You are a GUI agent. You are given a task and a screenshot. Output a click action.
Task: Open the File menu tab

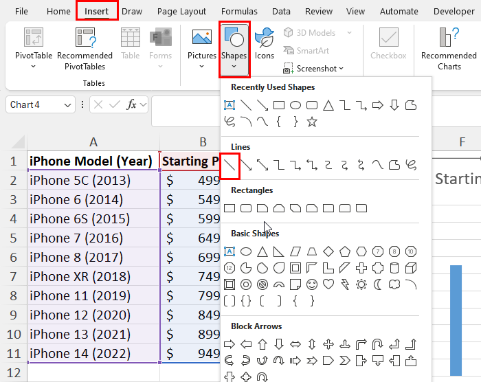click(21, 12)
